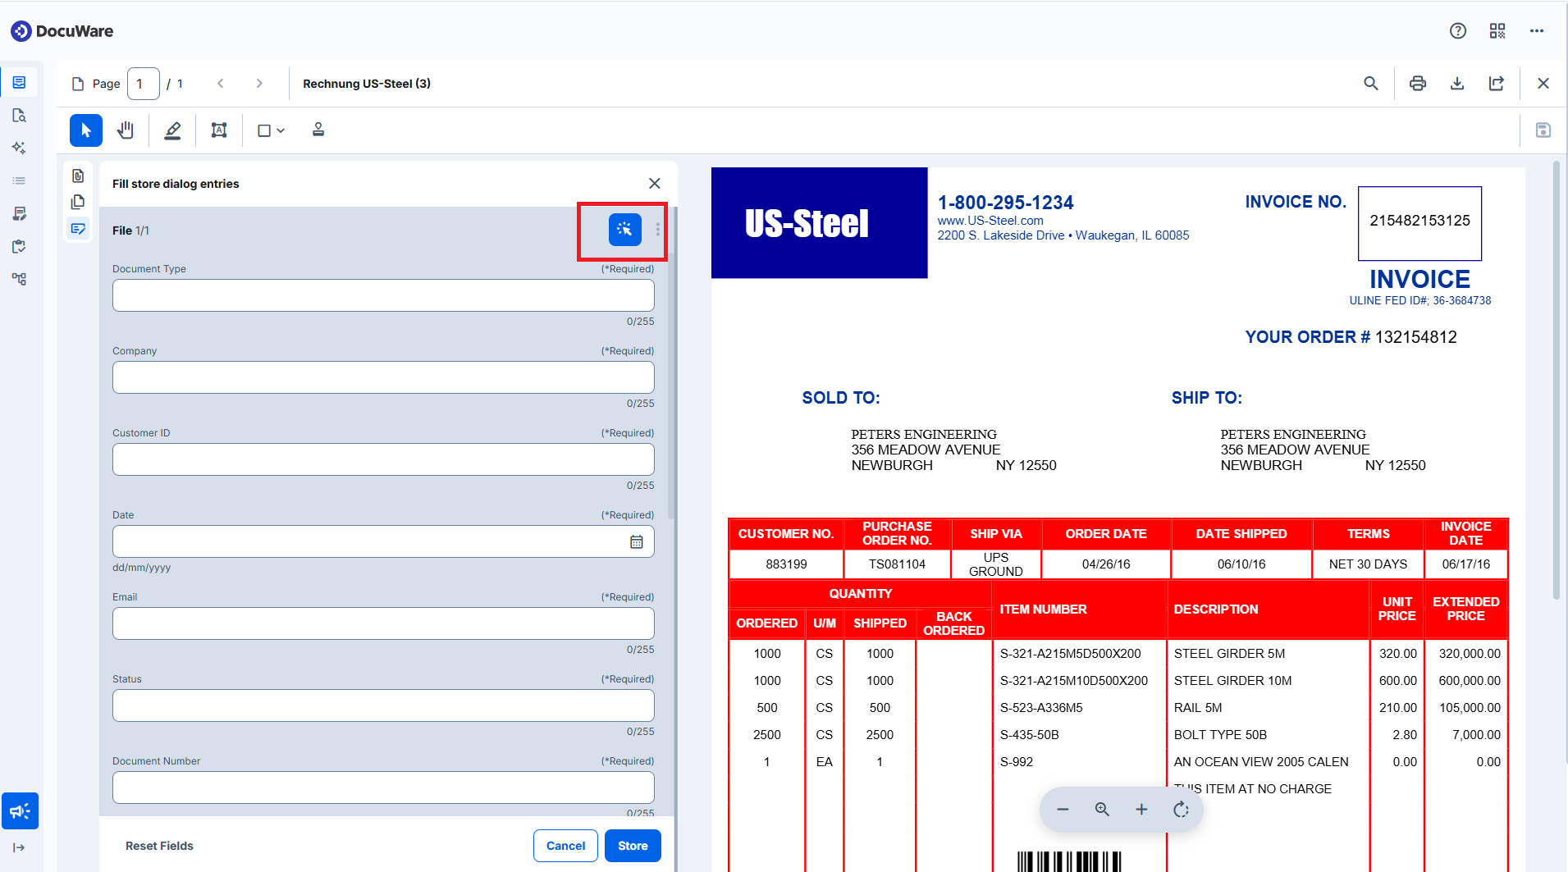
Task: Open the workflow tree sidebar icon
Action: 19,279
